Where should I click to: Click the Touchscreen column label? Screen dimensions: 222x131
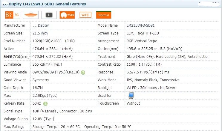(108, 103)
